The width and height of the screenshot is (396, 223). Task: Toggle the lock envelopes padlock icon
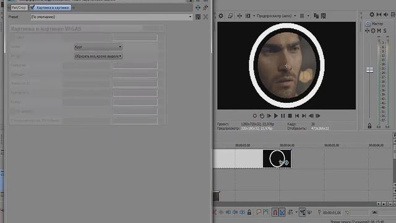[x=249, y=212]
